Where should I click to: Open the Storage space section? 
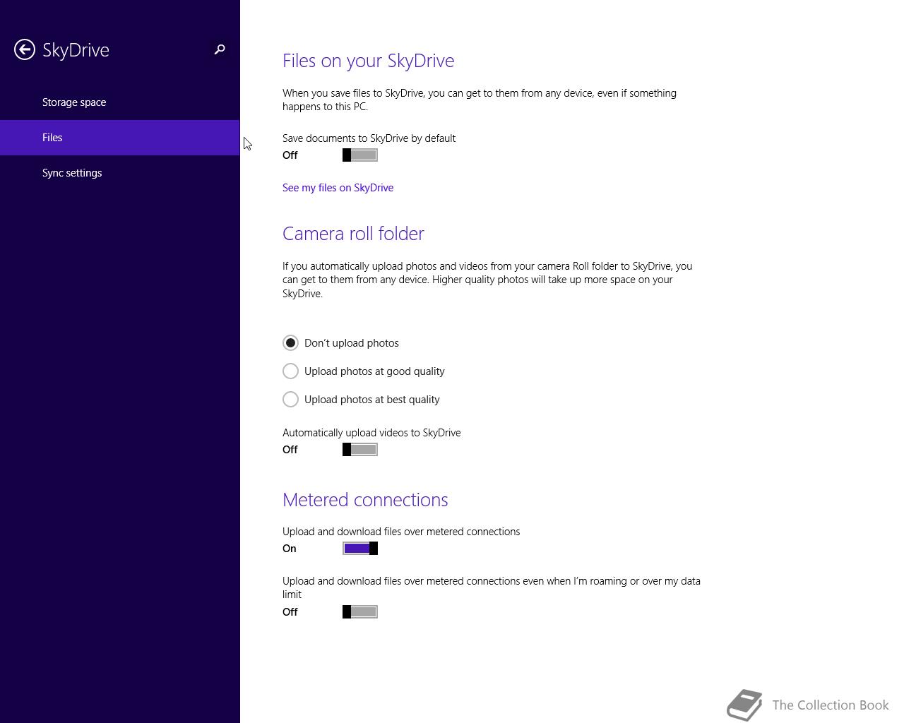click(120, 102)
